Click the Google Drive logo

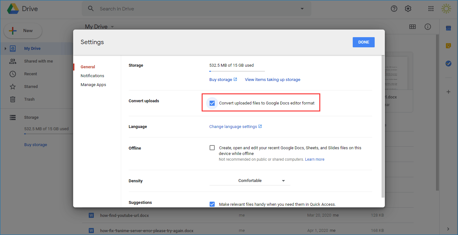pos(13,9)
